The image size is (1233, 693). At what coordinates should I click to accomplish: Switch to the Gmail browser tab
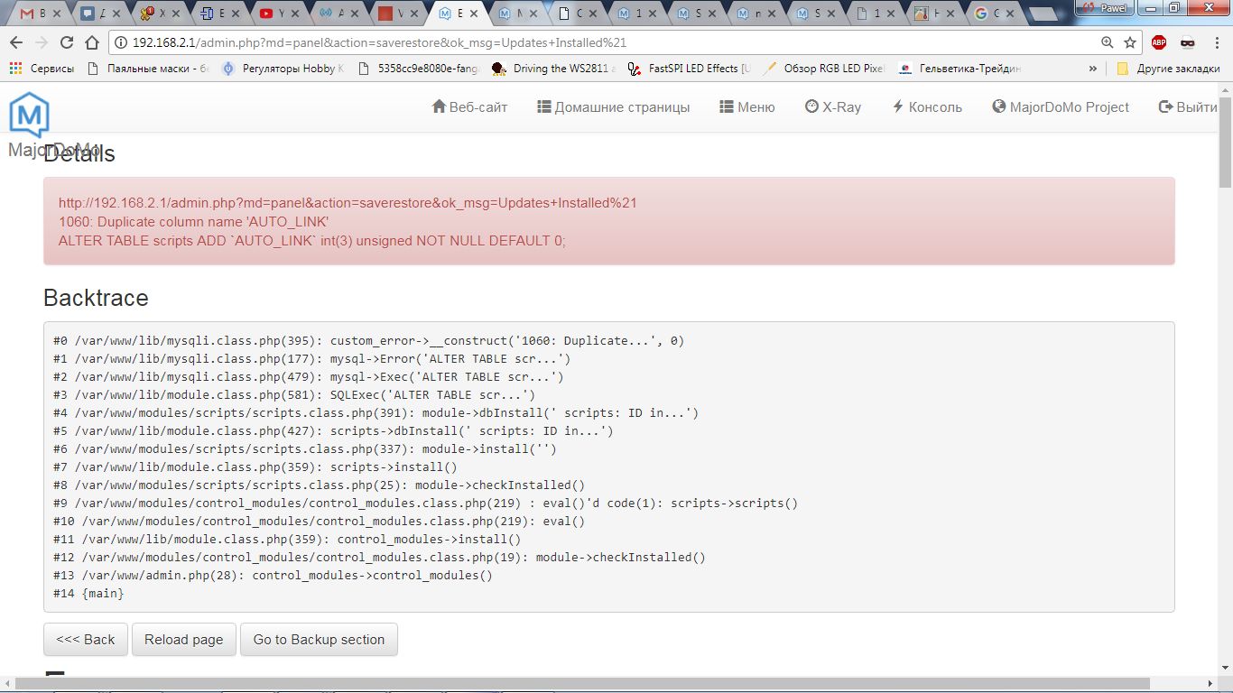(x=36, y=14)
